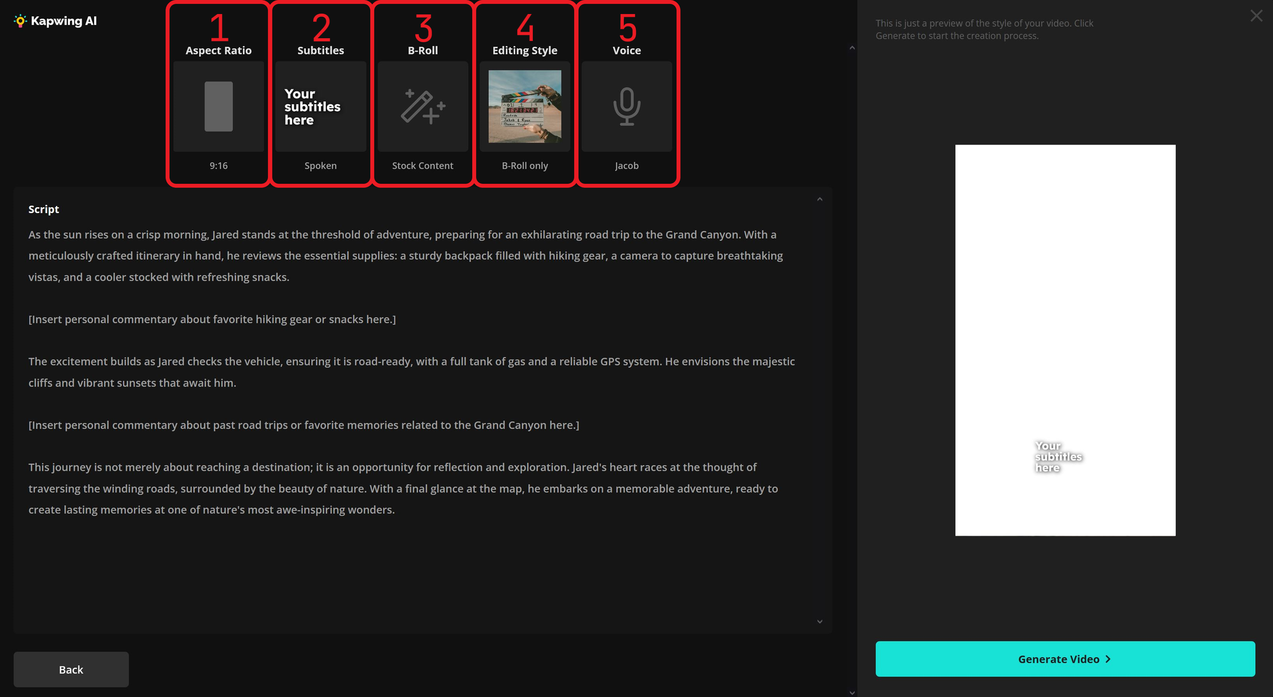Open the Subtitles option label
The width and height of the screenshot is (1273, 697).
coord(320,50)
